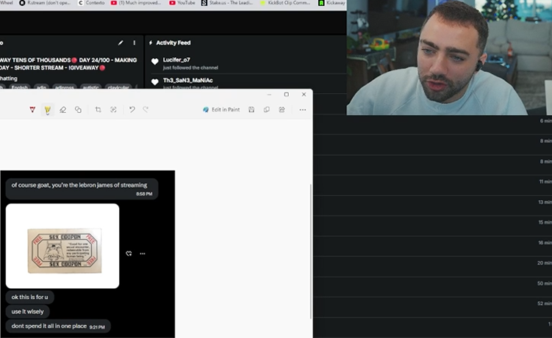Switch to the Rstream browser tab
This screenshot has height=338, width=552.
click(x=45, y=3)
